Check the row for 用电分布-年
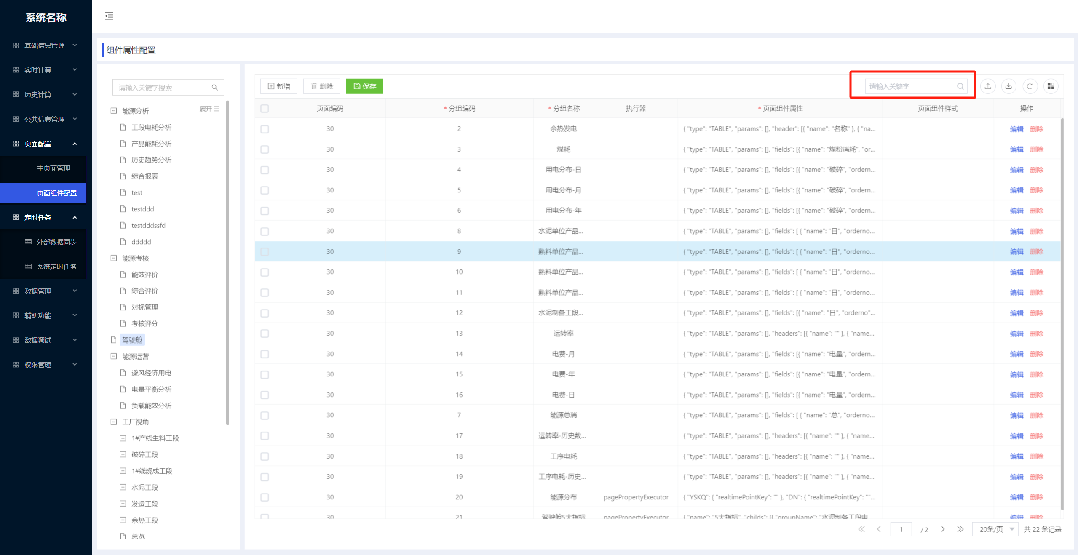The height and width of the screenshot is (555, 1078). (x=265, y=211)
